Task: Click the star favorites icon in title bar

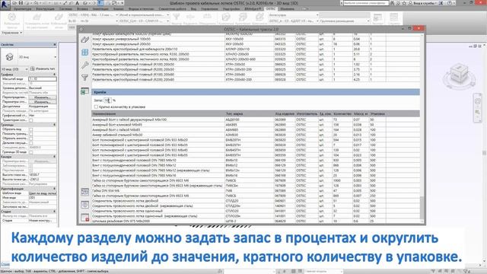Action: [x=404, y=3]
